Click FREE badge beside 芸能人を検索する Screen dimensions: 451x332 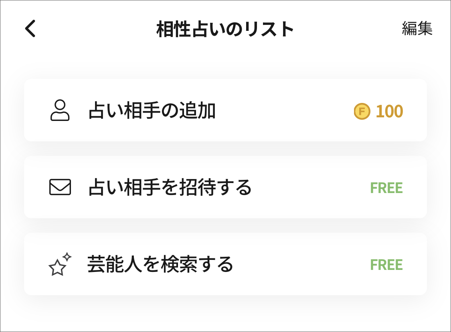(x=386, y=265)
